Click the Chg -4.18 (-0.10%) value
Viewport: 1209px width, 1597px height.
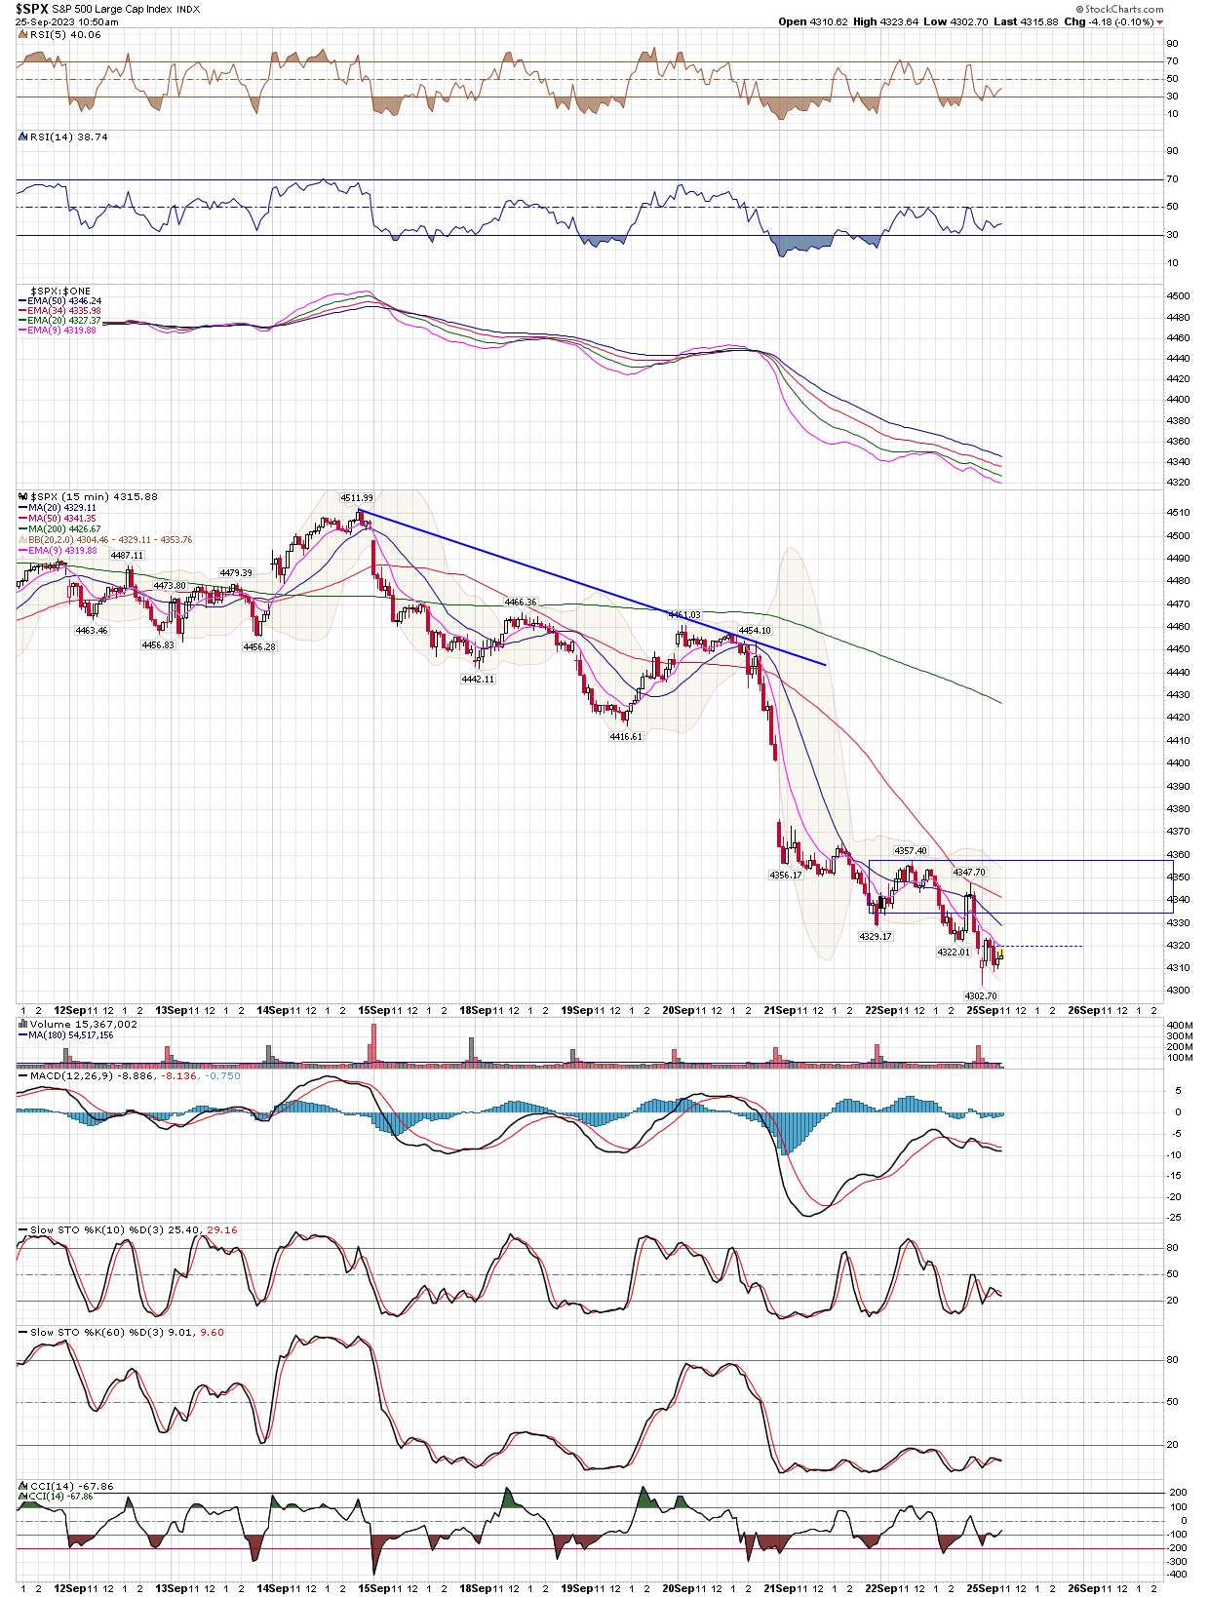tap(1109, 21)
